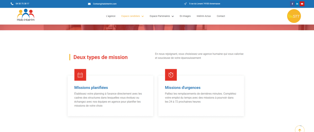314x132 pixels.
Task: Expand the Espace candidats chevron
Action: click(143, 16)
